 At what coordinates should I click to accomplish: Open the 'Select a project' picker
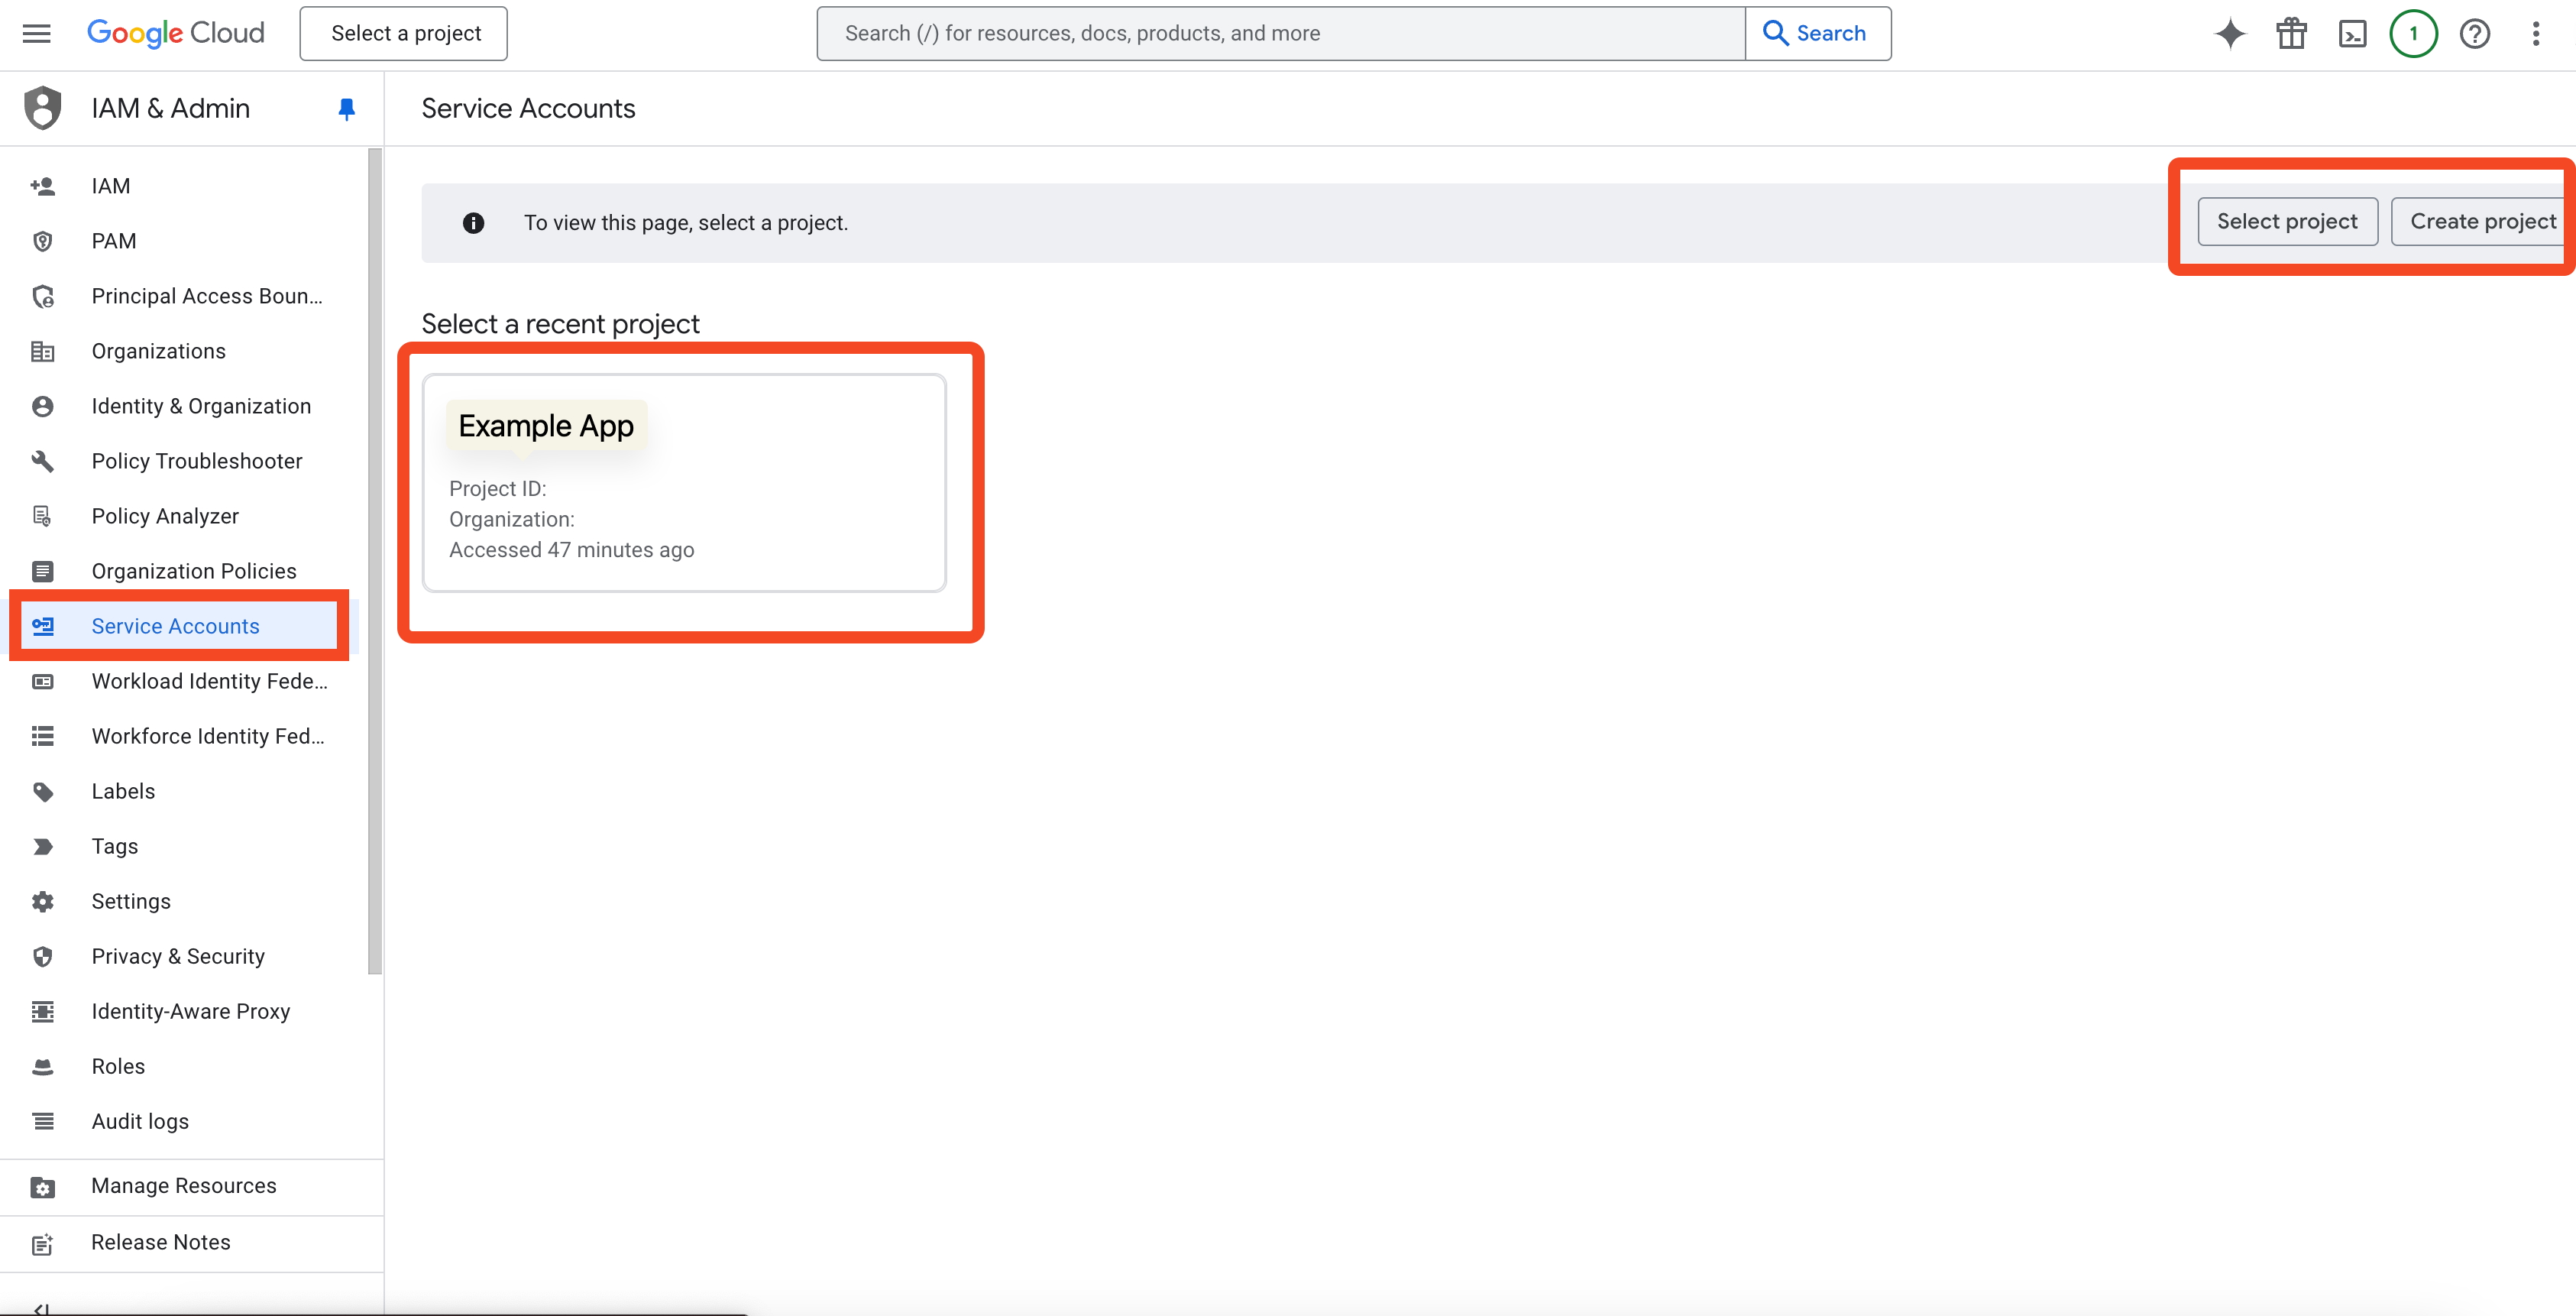404,33
